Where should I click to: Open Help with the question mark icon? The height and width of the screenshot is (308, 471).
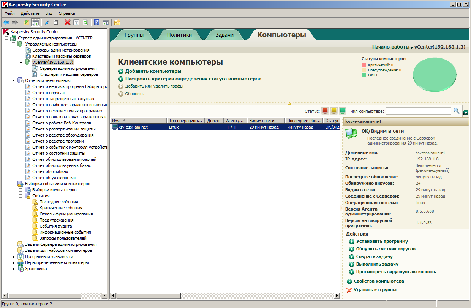(96, 23)
